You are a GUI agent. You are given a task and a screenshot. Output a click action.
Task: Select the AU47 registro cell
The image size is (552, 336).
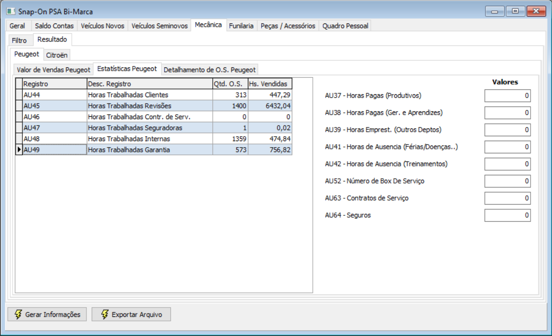pyautogui.click(x=55, y=127)
